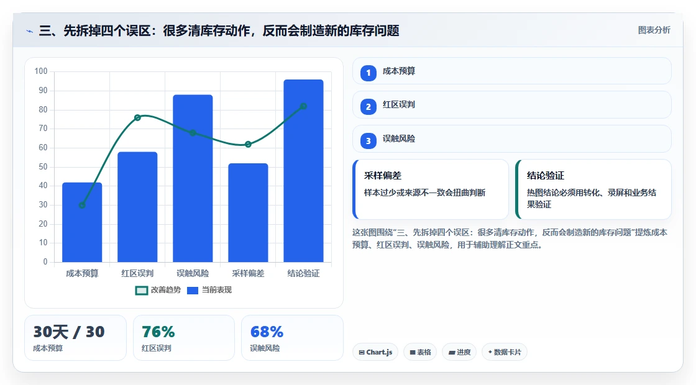Click the number 2 badge for 红区误判
This screenshot has height=385, width=696.
368,107
